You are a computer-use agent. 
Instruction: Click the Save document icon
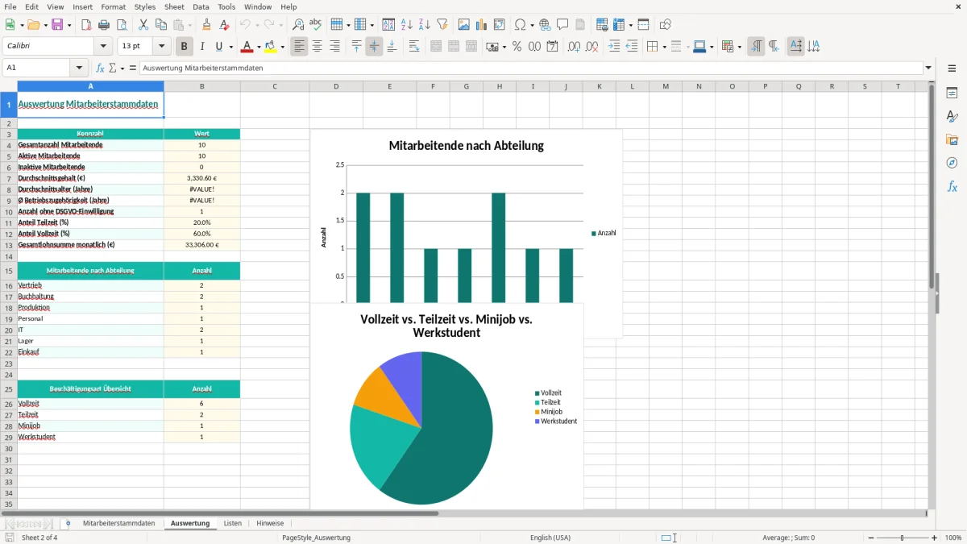[57, 25]
